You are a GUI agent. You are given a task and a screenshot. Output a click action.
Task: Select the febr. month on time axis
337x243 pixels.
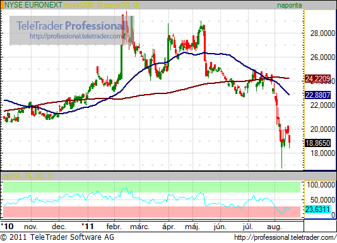114,227
